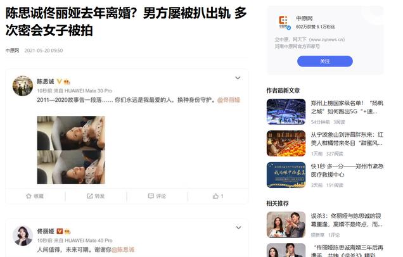Viewport: 403px width, 257px height.
Task: Expand the chevron menu on 佟丽娅's post
Action: pyautogui.click(x=238, y=227)
